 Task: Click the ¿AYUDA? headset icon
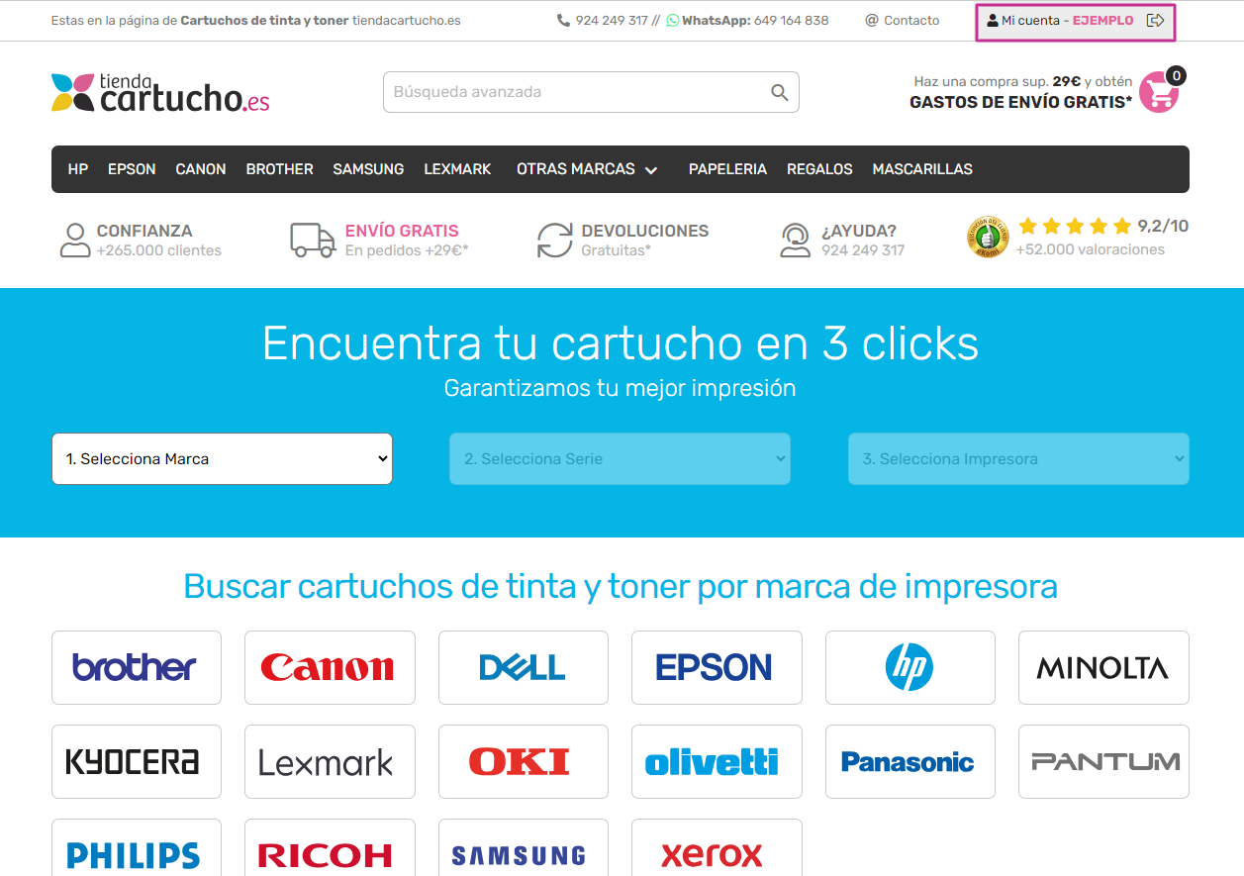coord(795,241)
